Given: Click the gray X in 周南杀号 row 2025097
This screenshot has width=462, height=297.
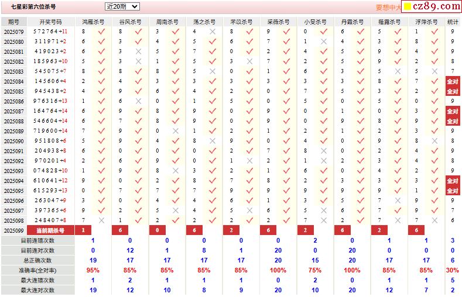Looking at the screenshot, I should (176, 210).
